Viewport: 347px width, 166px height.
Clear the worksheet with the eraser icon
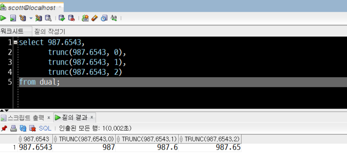tap(95, 18)
